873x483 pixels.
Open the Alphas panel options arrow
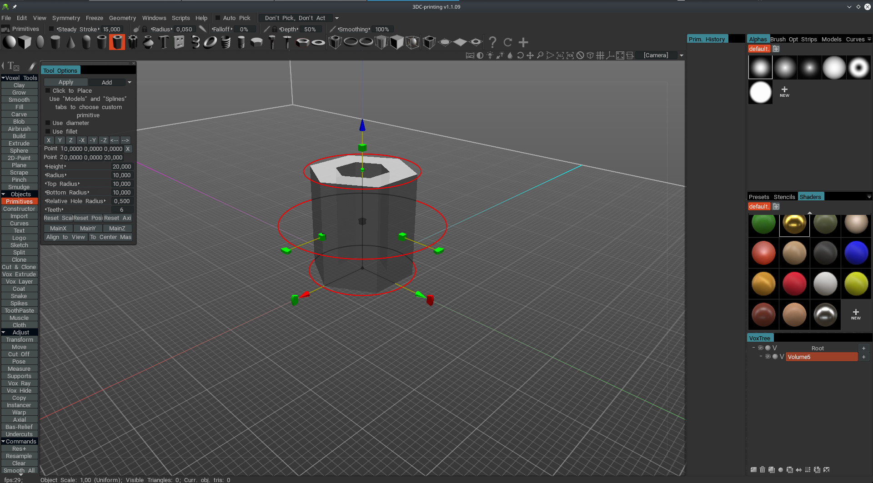(869, 40)
